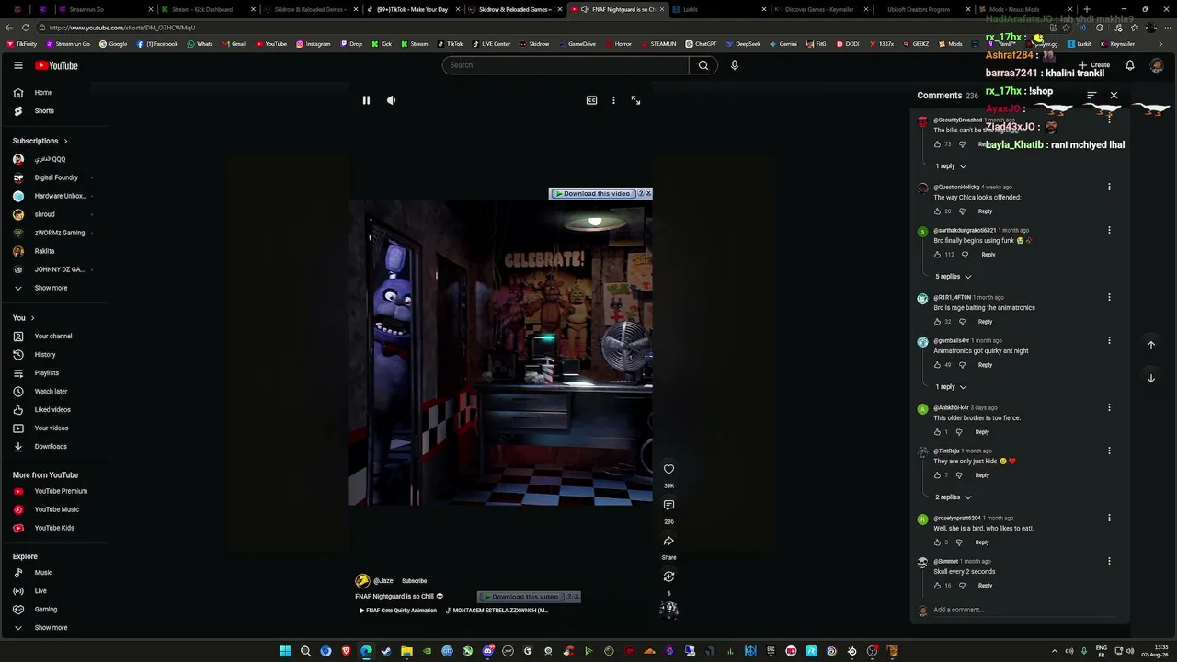
Task: Like the Anhkhôi-k4r comment
Action: 937,432
